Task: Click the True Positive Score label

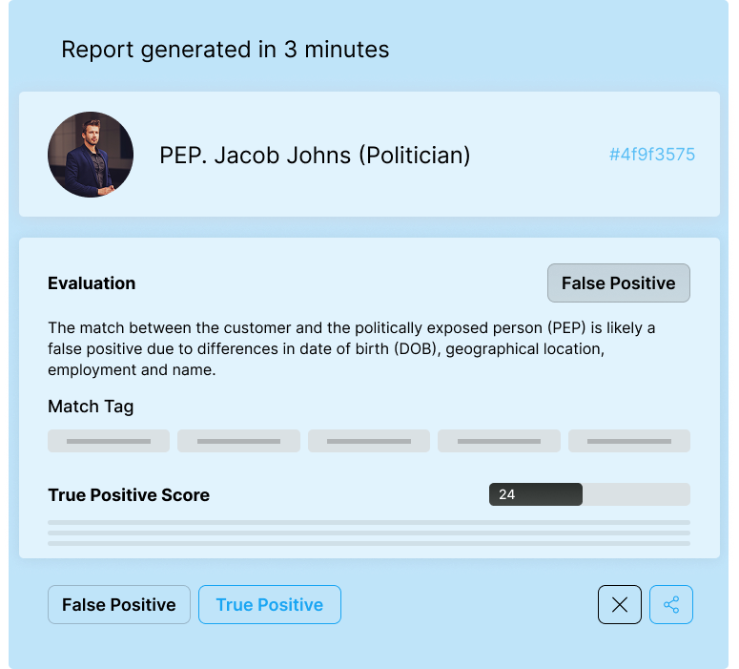Action: pyautogui.click(x=129, y=495)
